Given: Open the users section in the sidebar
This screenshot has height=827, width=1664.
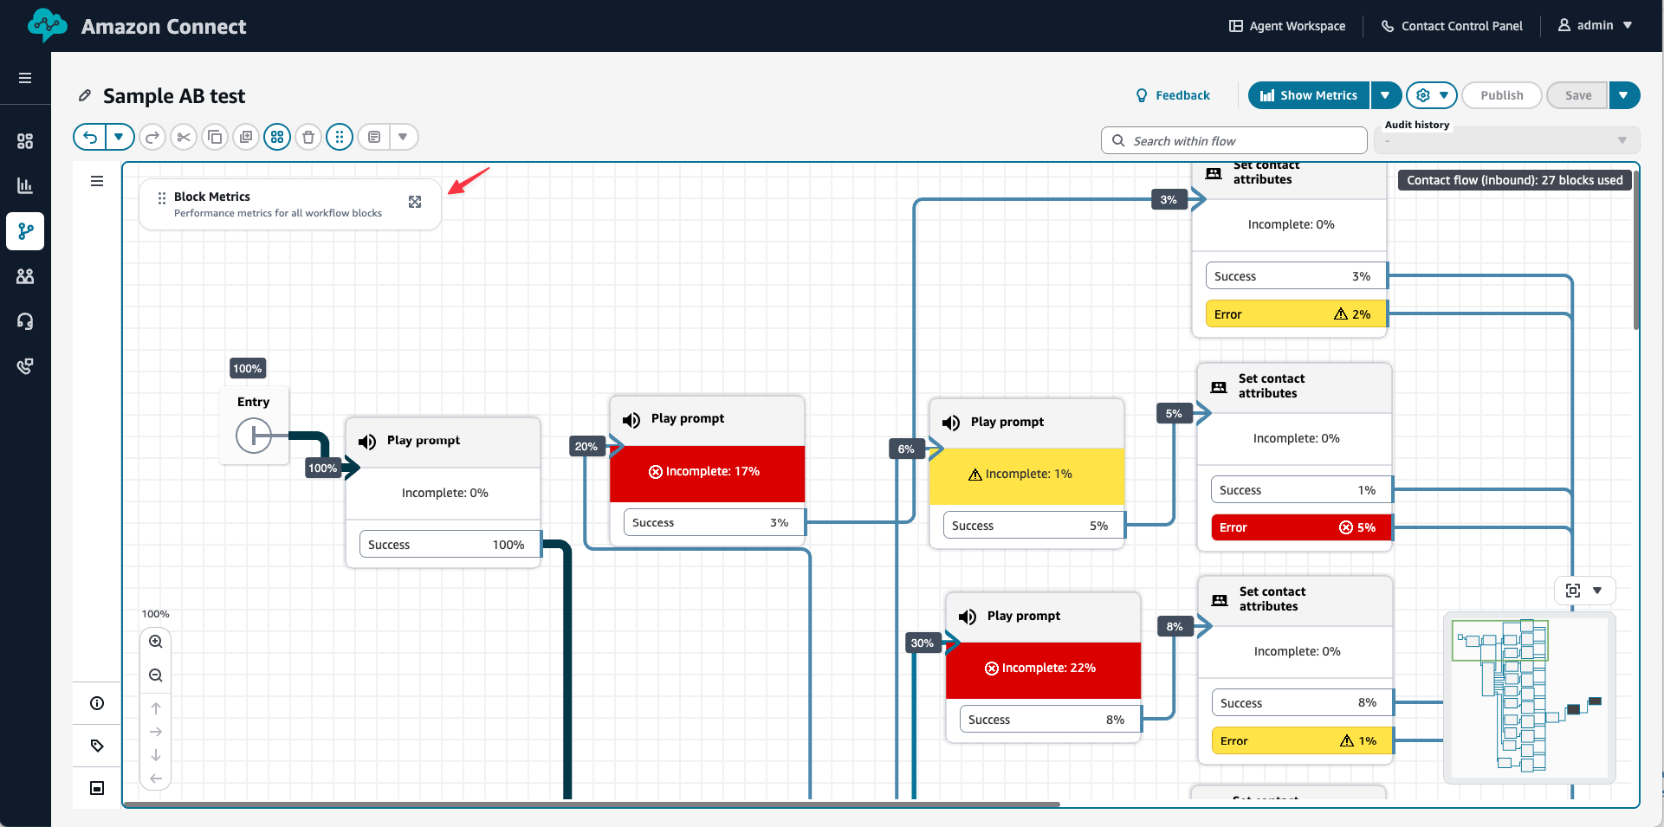Looking at the screenshot, I should point(25,276).
